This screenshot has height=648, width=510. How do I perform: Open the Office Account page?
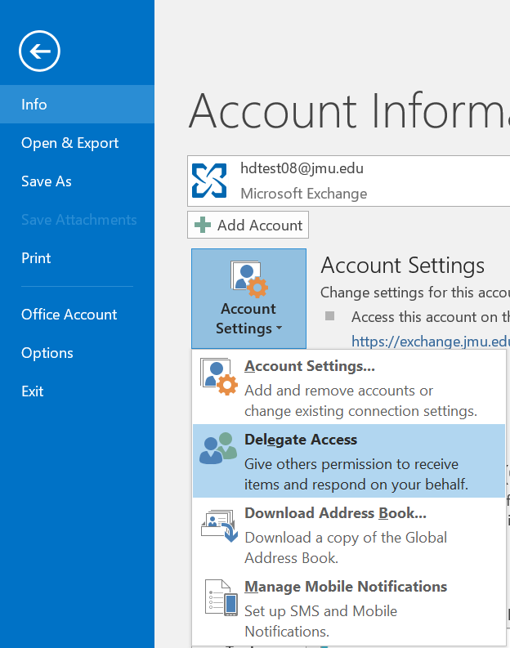(78, 315)
